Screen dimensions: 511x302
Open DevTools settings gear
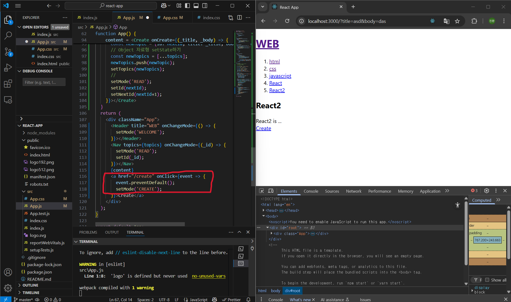487,191
